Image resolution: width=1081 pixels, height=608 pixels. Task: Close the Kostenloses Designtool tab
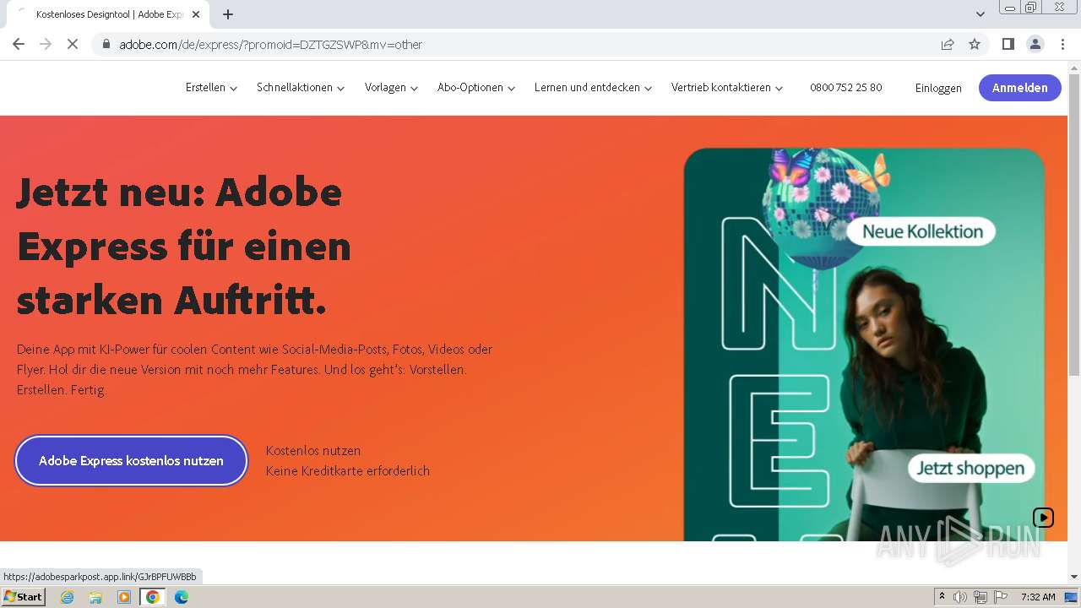(x=196, y=14)
